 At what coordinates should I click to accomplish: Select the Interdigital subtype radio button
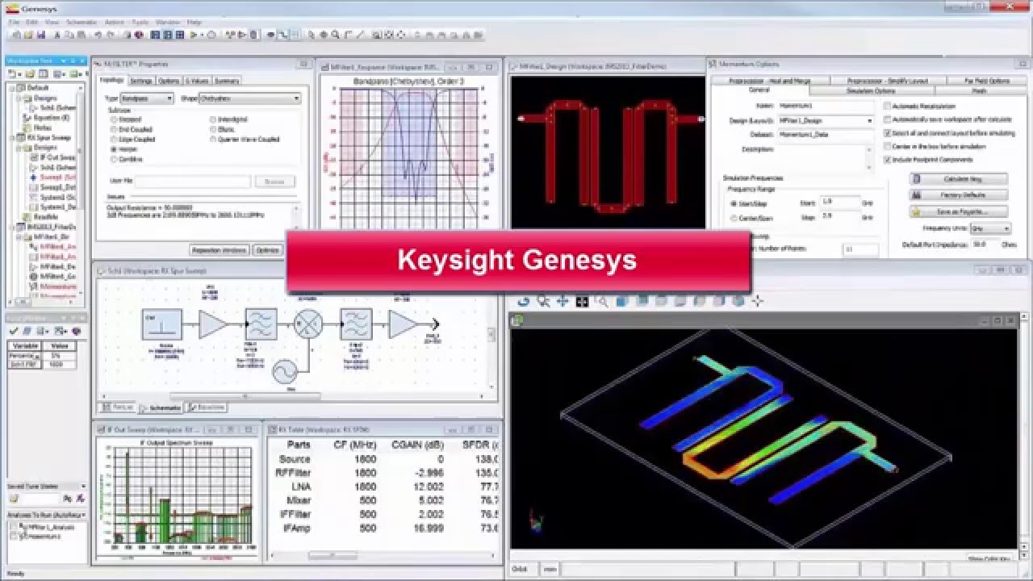point(213,119)
